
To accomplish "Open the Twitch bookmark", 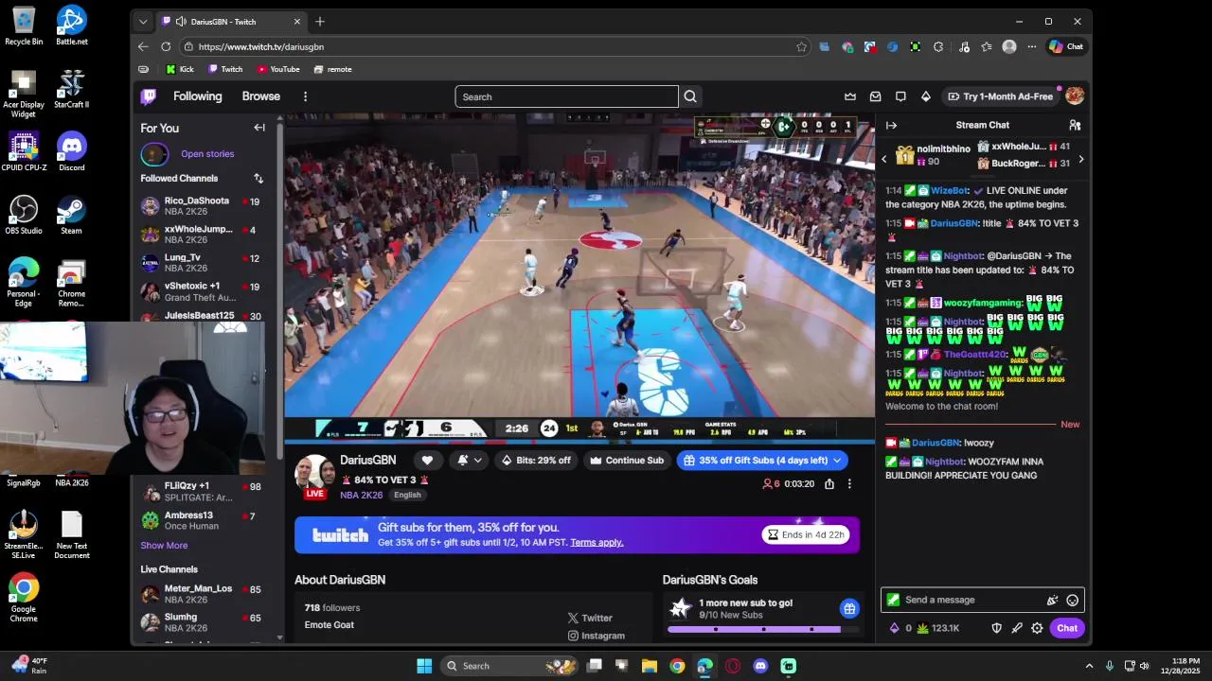I will 225,69.
